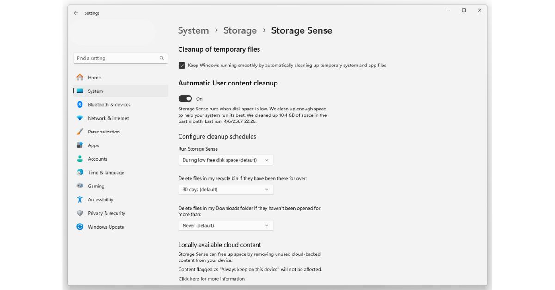This screenshot has width=555, height=290.
Task: Open Windows Update settings
Action: click(121, 227)
